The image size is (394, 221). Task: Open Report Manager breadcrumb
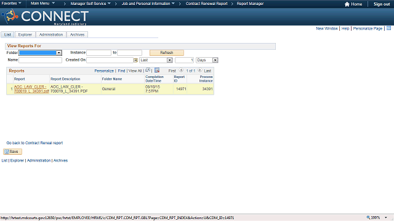point(250,4)
